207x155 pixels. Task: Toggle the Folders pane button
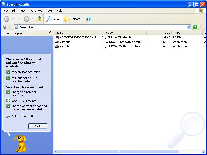(72, 19)
